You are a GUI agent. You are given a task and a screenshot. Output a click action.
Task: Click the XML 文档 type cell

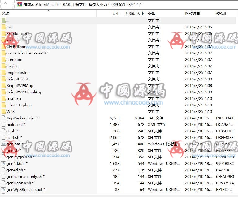tap(156, 125)
